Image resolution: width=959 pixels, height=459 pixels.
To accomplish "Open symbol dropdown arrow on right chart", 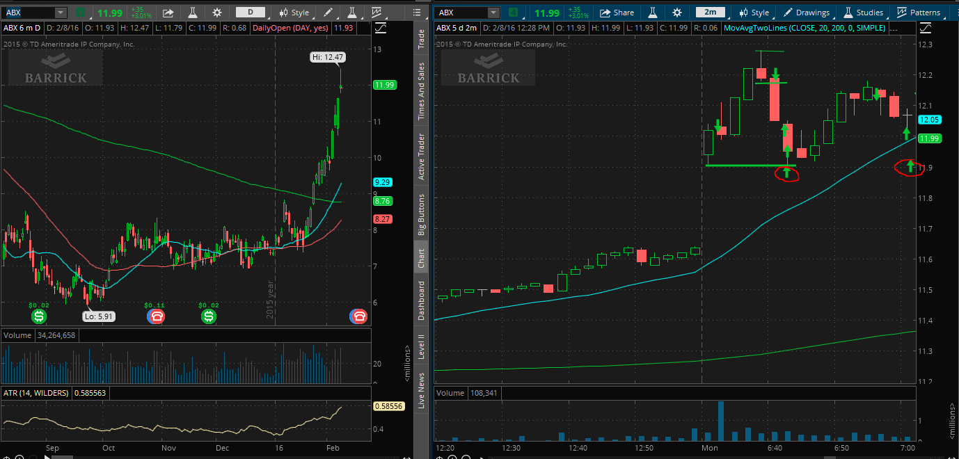I will [x=493, y=13].
